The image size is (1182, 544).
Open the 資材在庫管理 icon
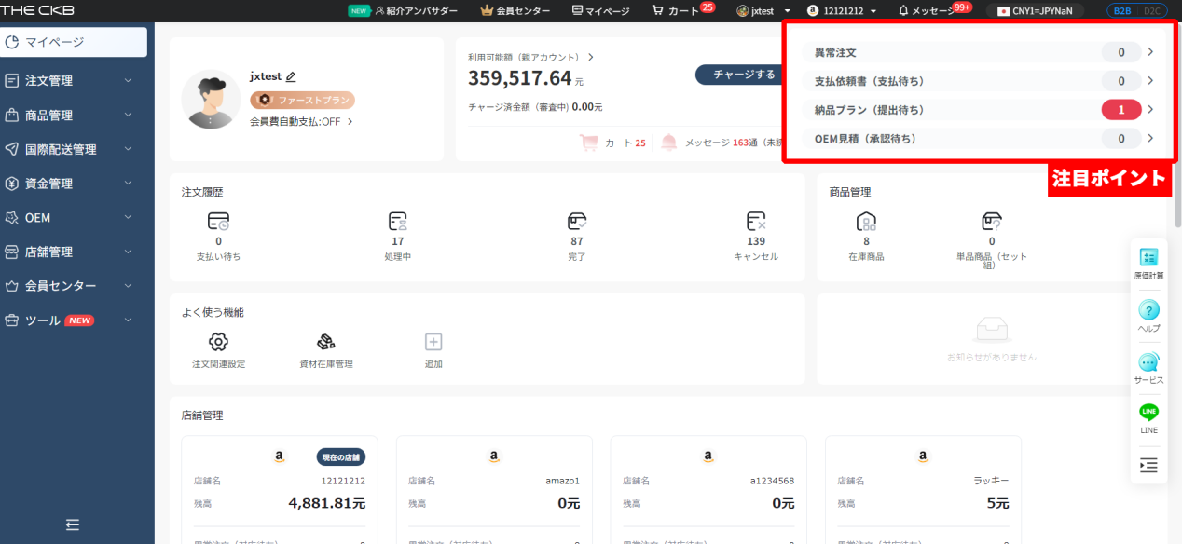tap(325, 342)
